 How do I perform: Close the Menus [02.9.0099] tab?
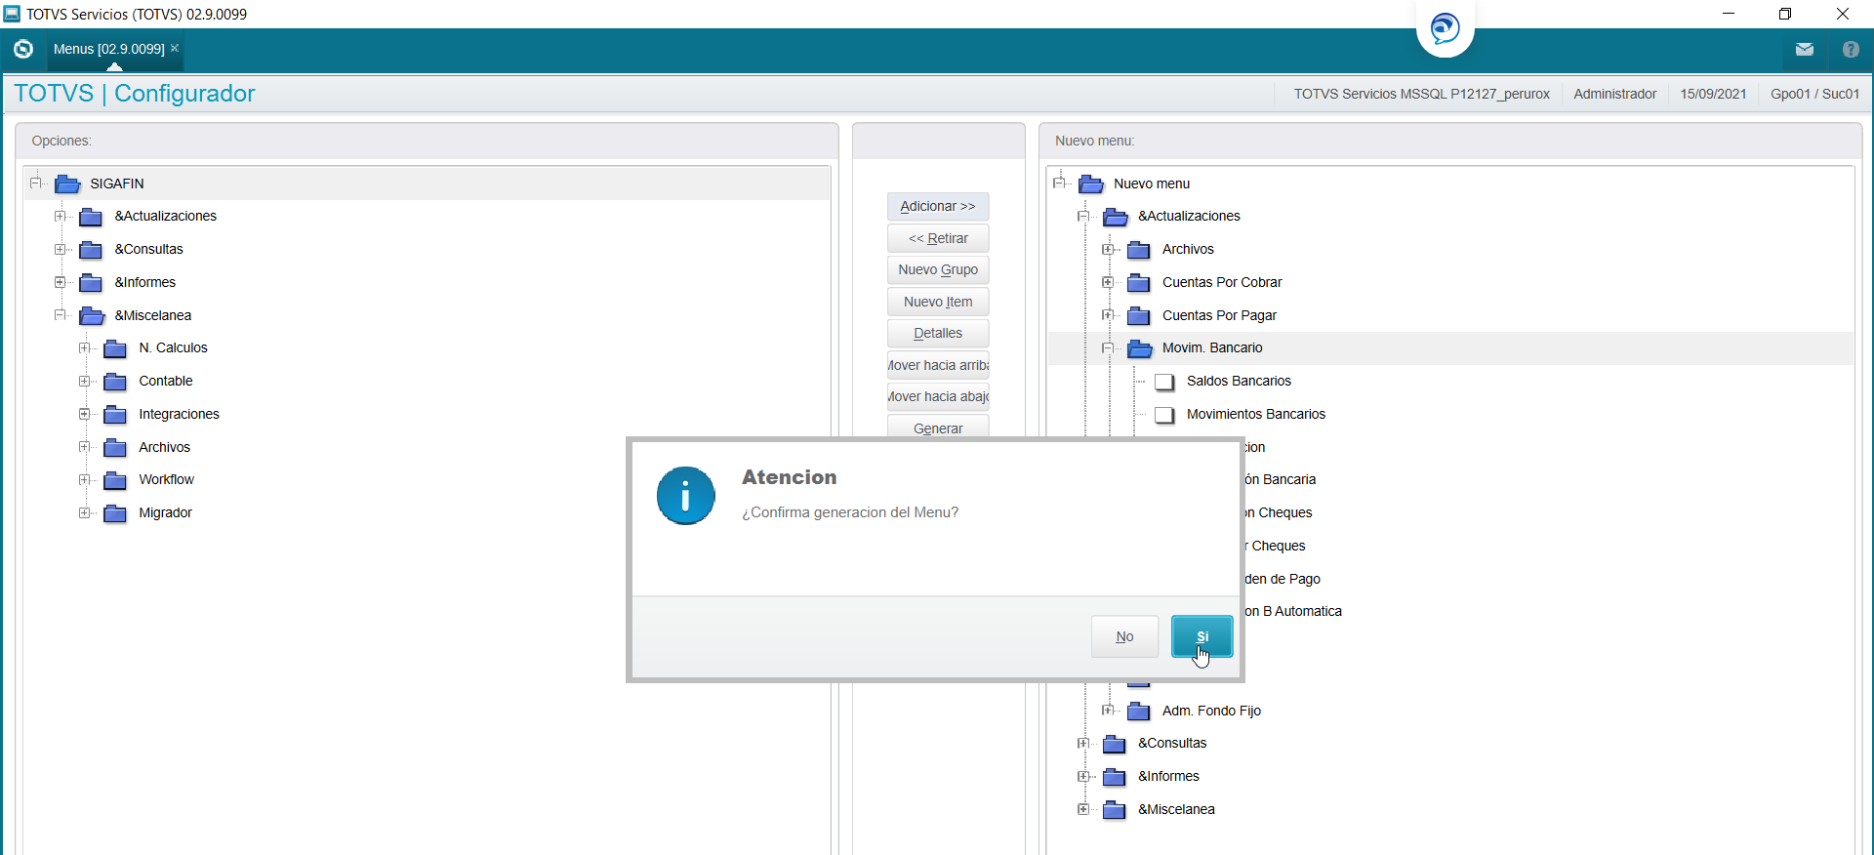pos(175,48)
